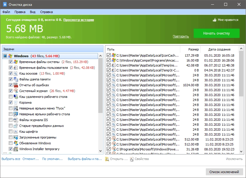Click the file list scrollbar up arrow
The height and width of the screenshot is (178, 246).
(x=241, y=49)
